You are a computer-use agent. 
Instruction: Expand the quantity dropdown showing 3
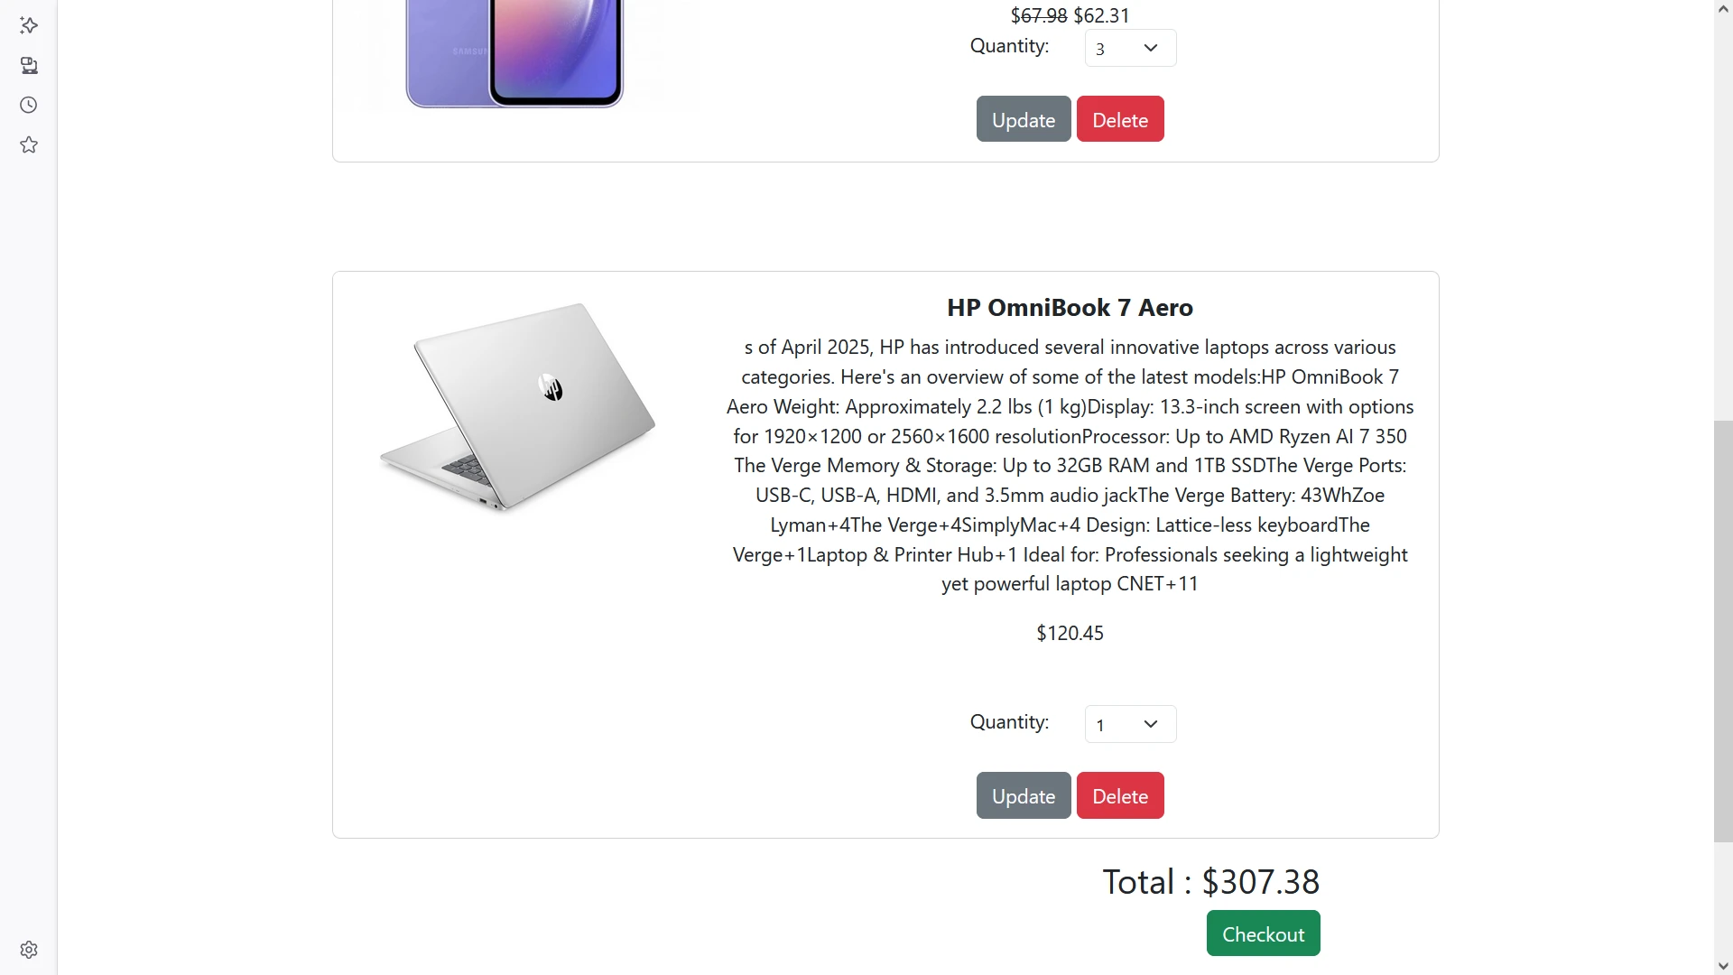(1130, 48)
